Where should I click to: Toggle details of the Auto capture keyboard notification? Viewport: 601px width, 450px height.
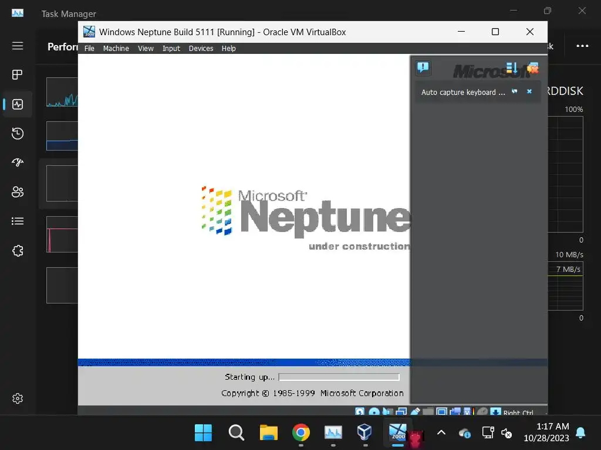(x=514, y=91)
